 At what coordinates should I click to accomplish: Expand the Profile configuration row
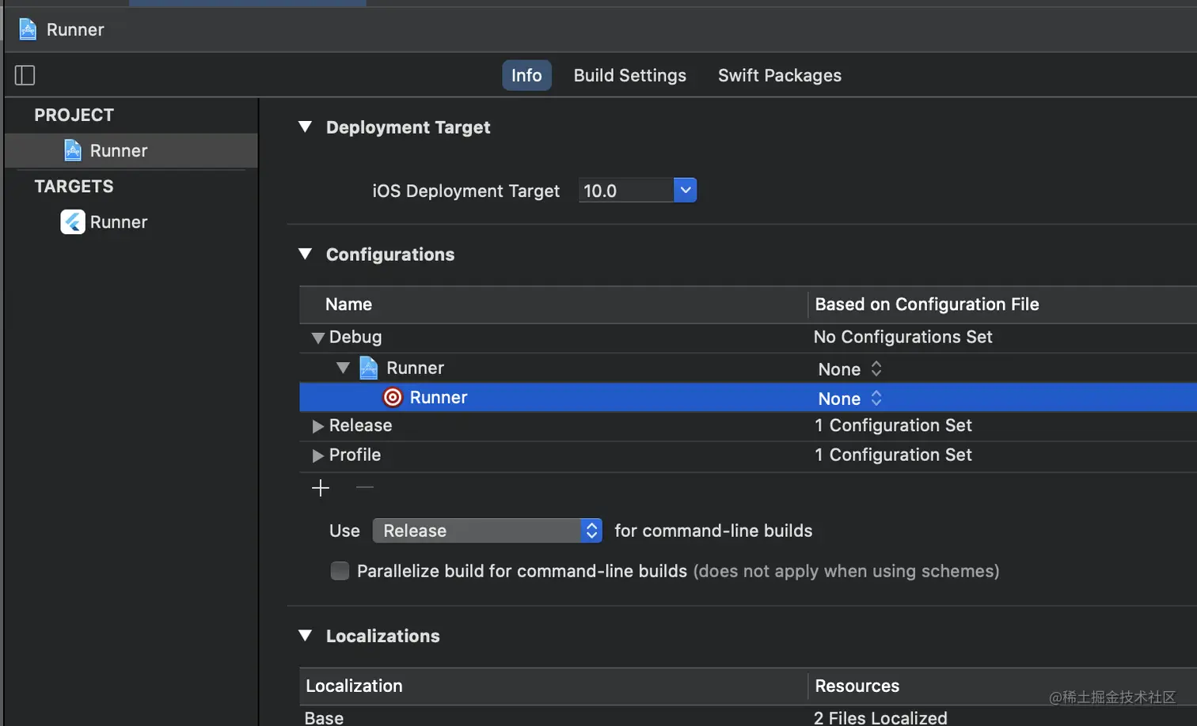tap(318, 456)
